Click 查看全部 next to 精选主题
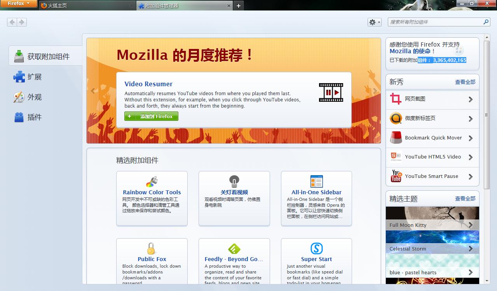This screenshot has height=291, width=497. pos(465,199)
